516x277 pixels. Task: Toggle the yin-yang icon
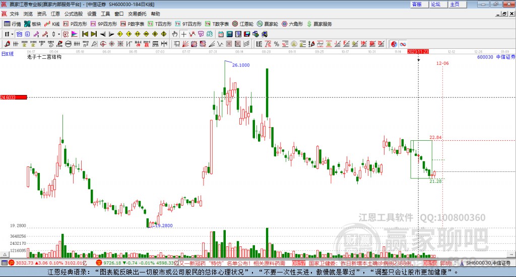pos(394,44)
